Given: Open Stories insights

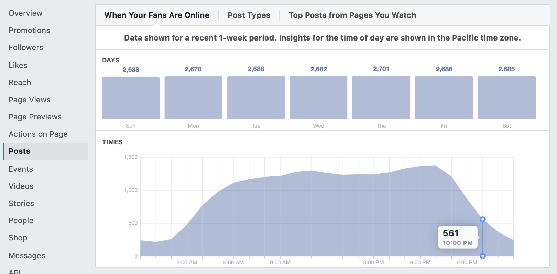Looking at the screenshot, I should [21, 203].
